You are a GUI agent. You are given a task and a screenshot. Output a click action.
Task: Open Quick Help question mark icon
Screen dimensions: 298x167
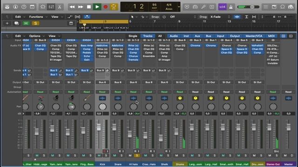pos(24,7)
